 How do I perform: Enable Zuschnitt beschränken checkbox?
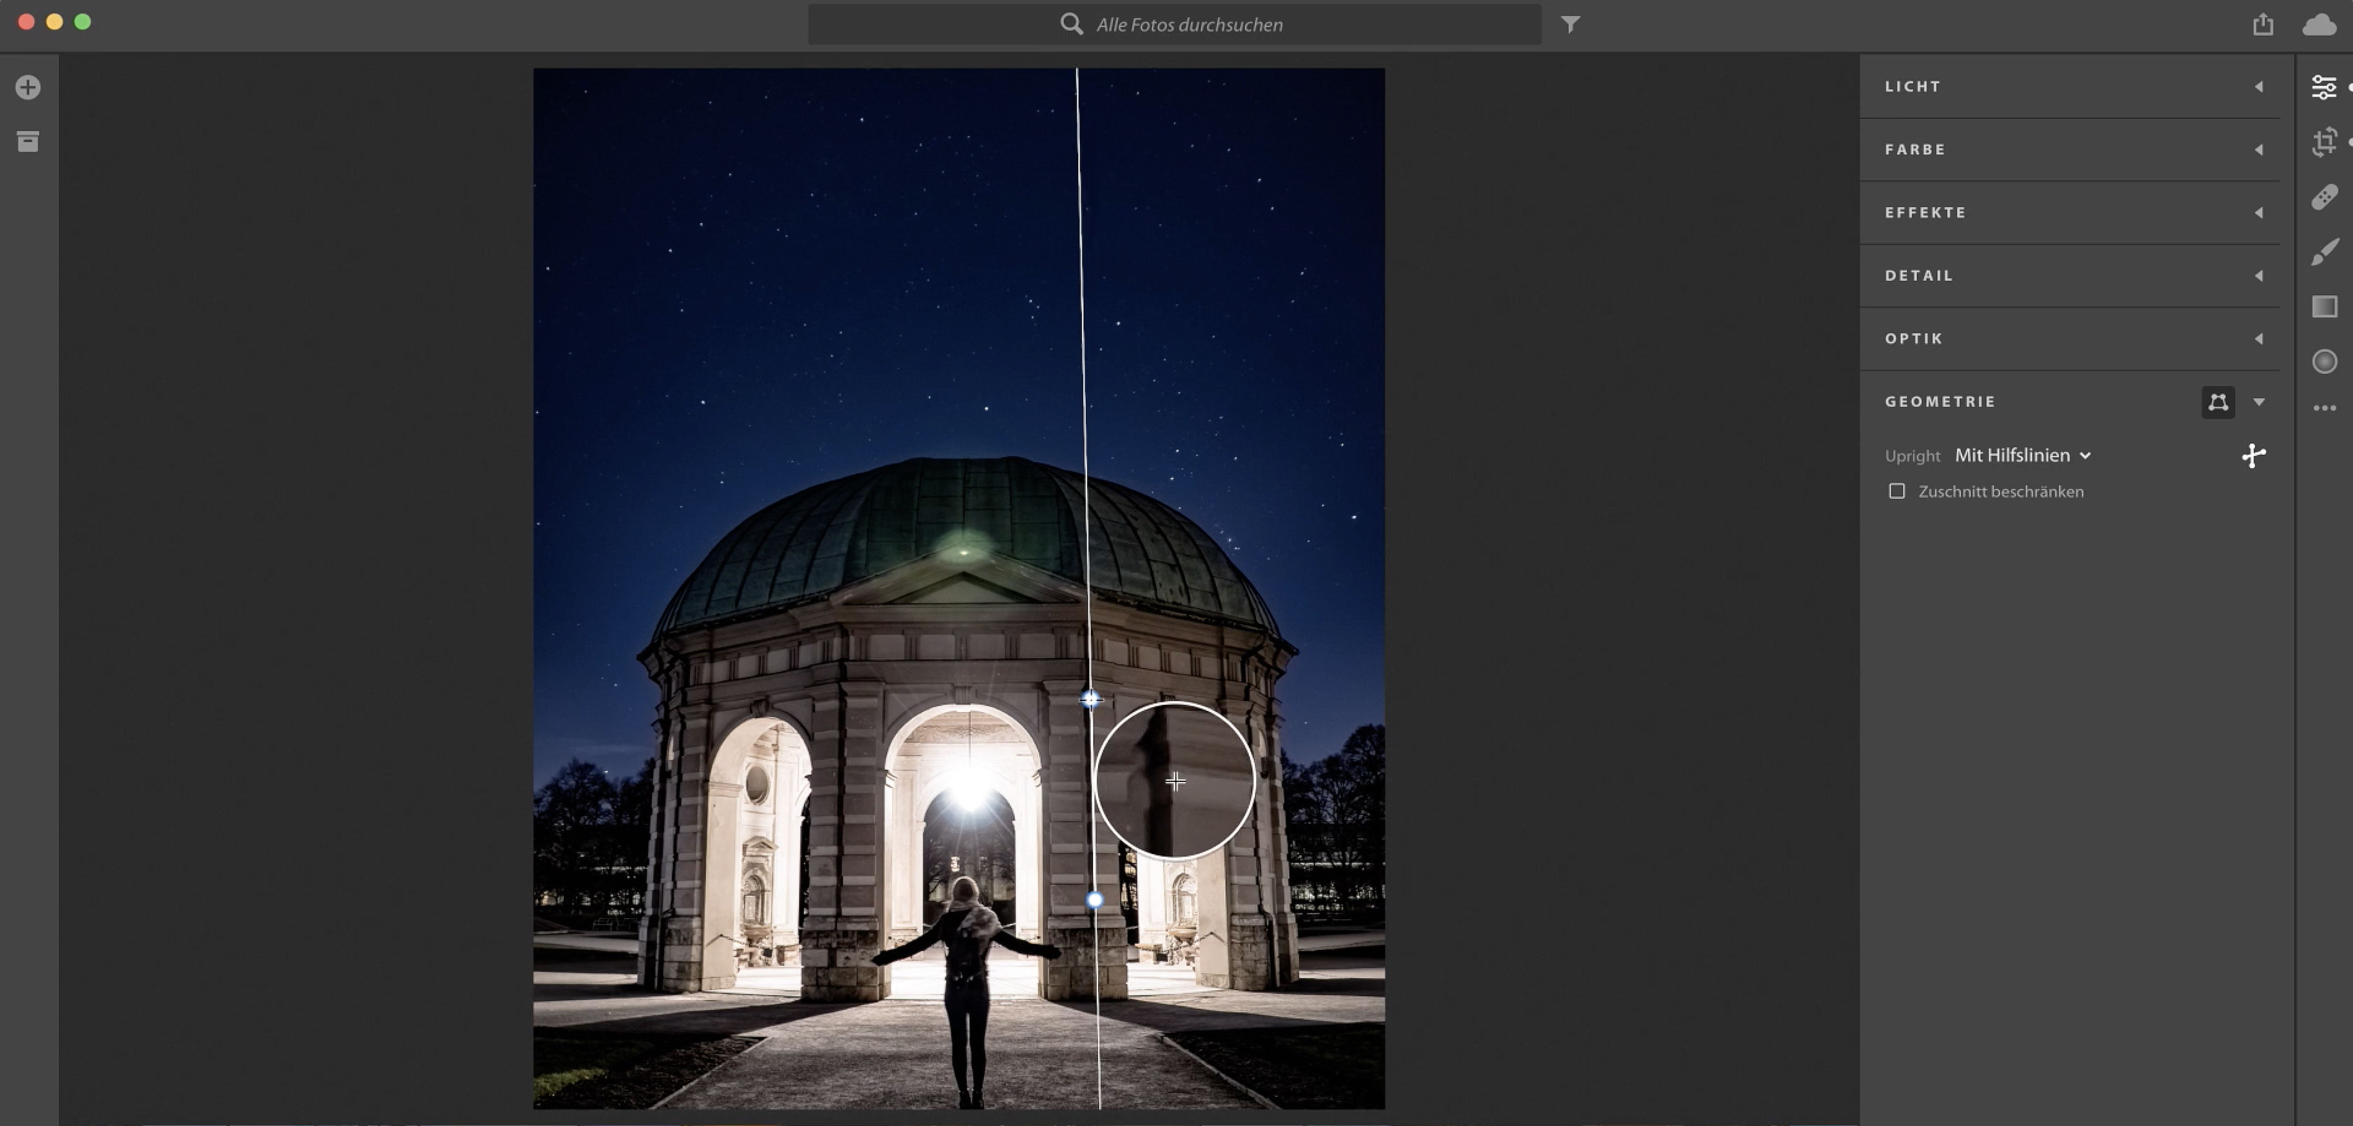pyautogui.click(x=1896, y=491)
